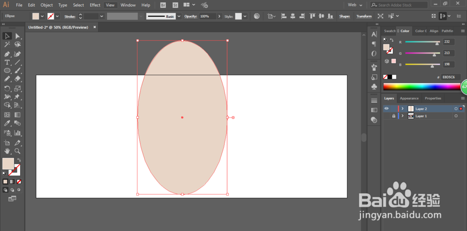Toggle Layer 1 visibility column

(x=386, y=116)
